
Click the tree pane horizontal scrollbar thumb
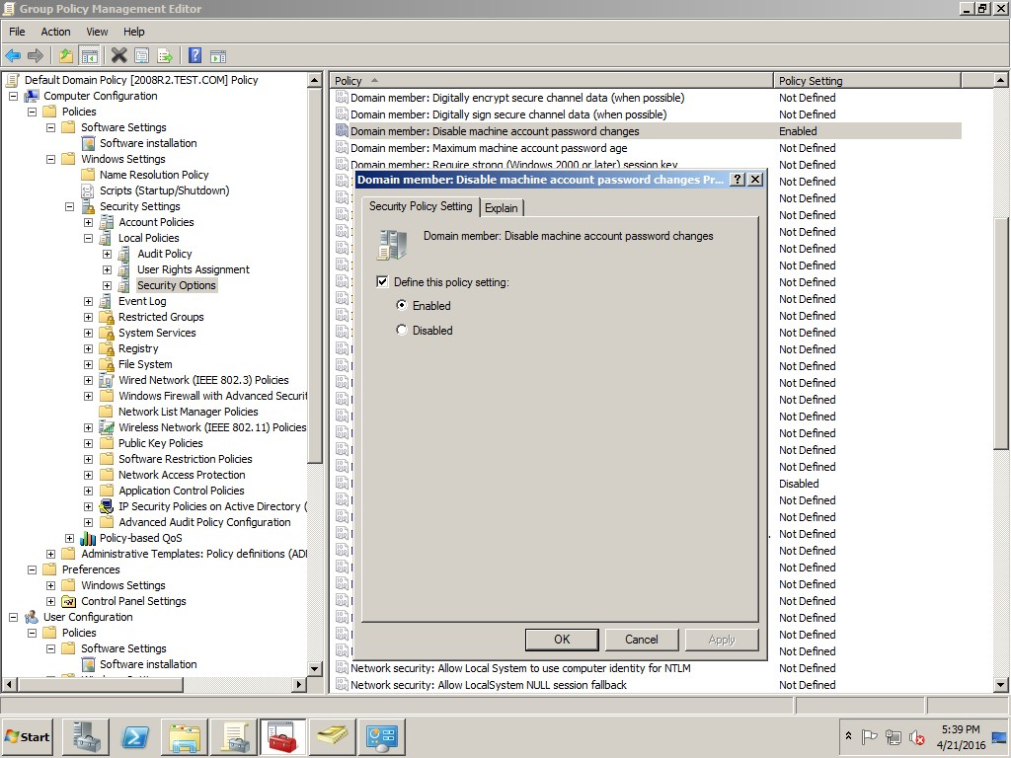tap(101, 685)
